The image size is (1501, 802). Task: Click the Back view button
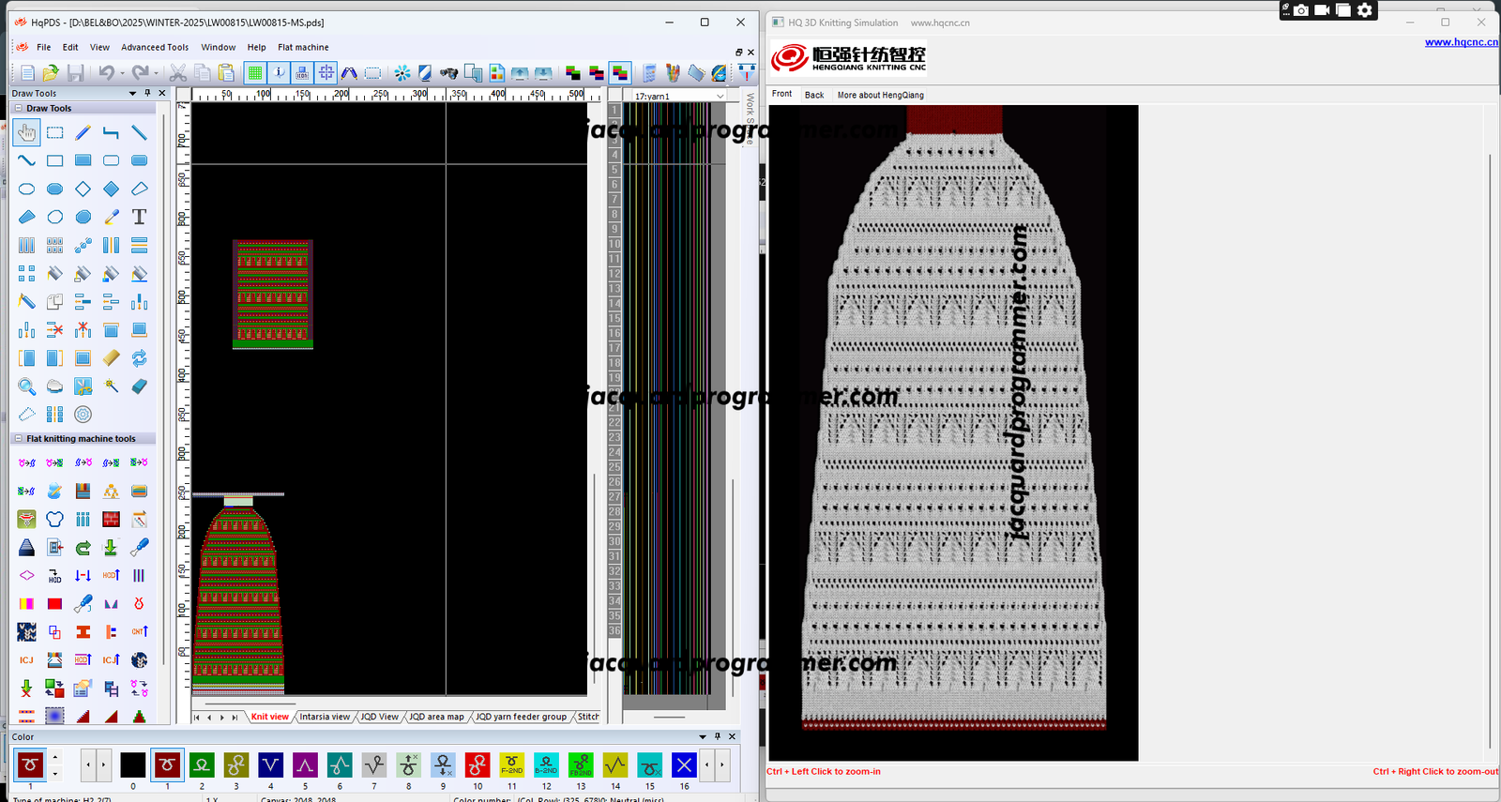pos(814,95)
